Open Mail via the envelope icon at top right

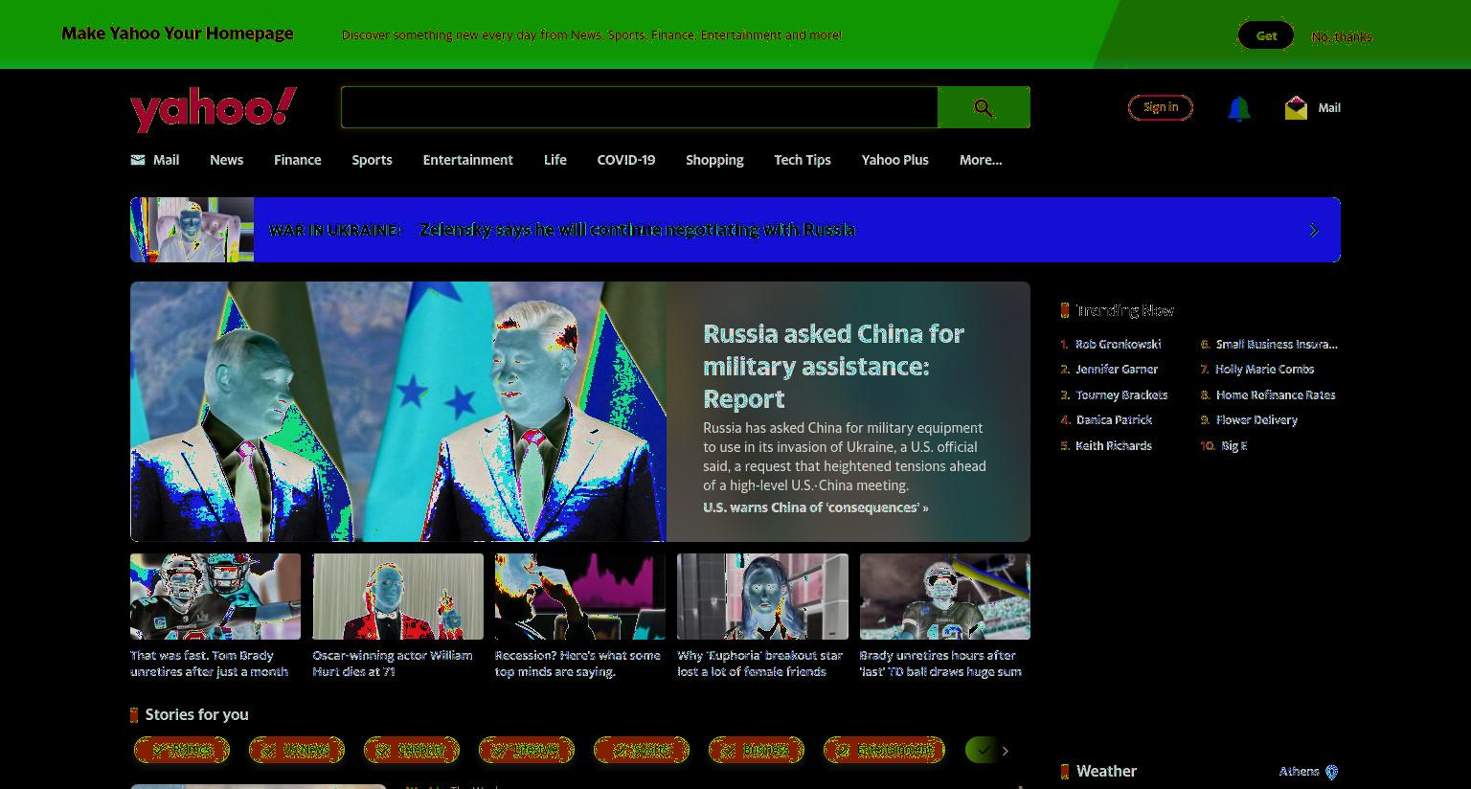point(1296,108)
